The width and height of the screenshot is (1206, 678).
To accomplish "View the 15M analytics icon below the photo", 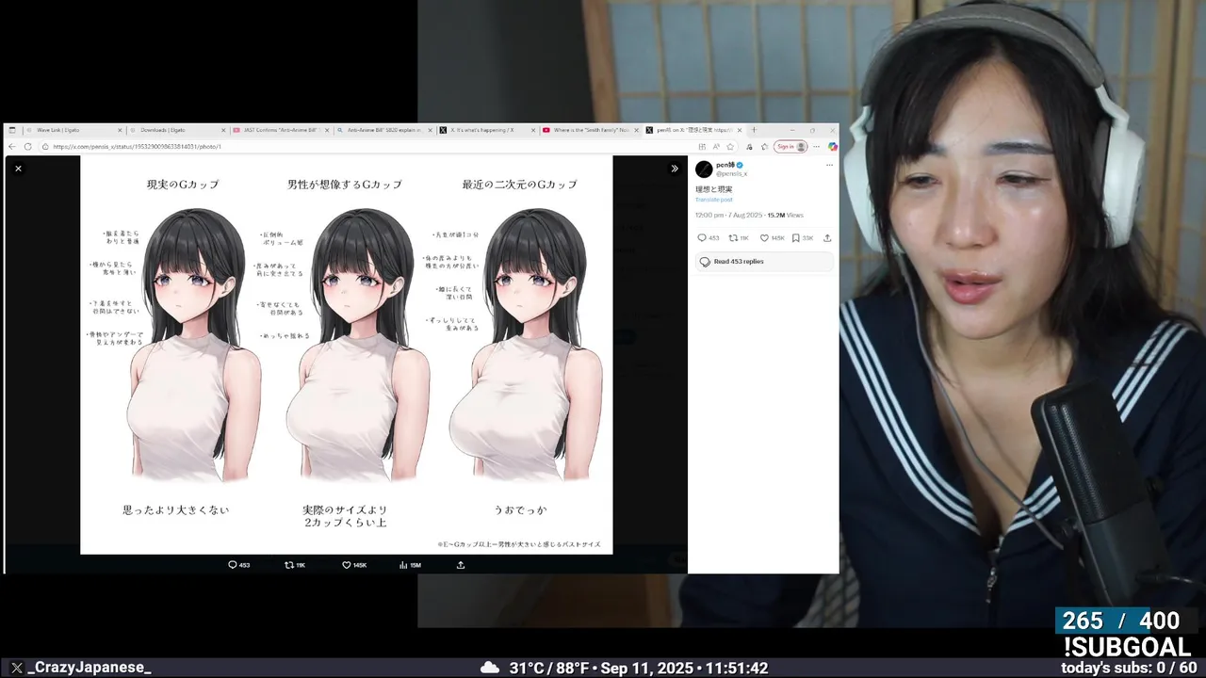I will click(403, 565).
